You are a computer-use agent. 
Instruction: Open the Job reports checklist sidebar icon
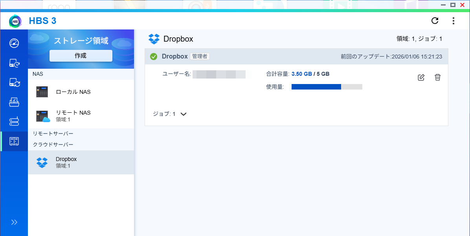point(14,102)
